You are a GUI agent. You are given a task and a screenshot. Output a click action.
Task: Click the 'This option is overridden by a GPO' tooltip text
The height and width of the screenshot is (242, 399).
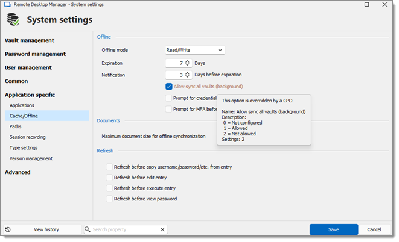click(257, 101)
